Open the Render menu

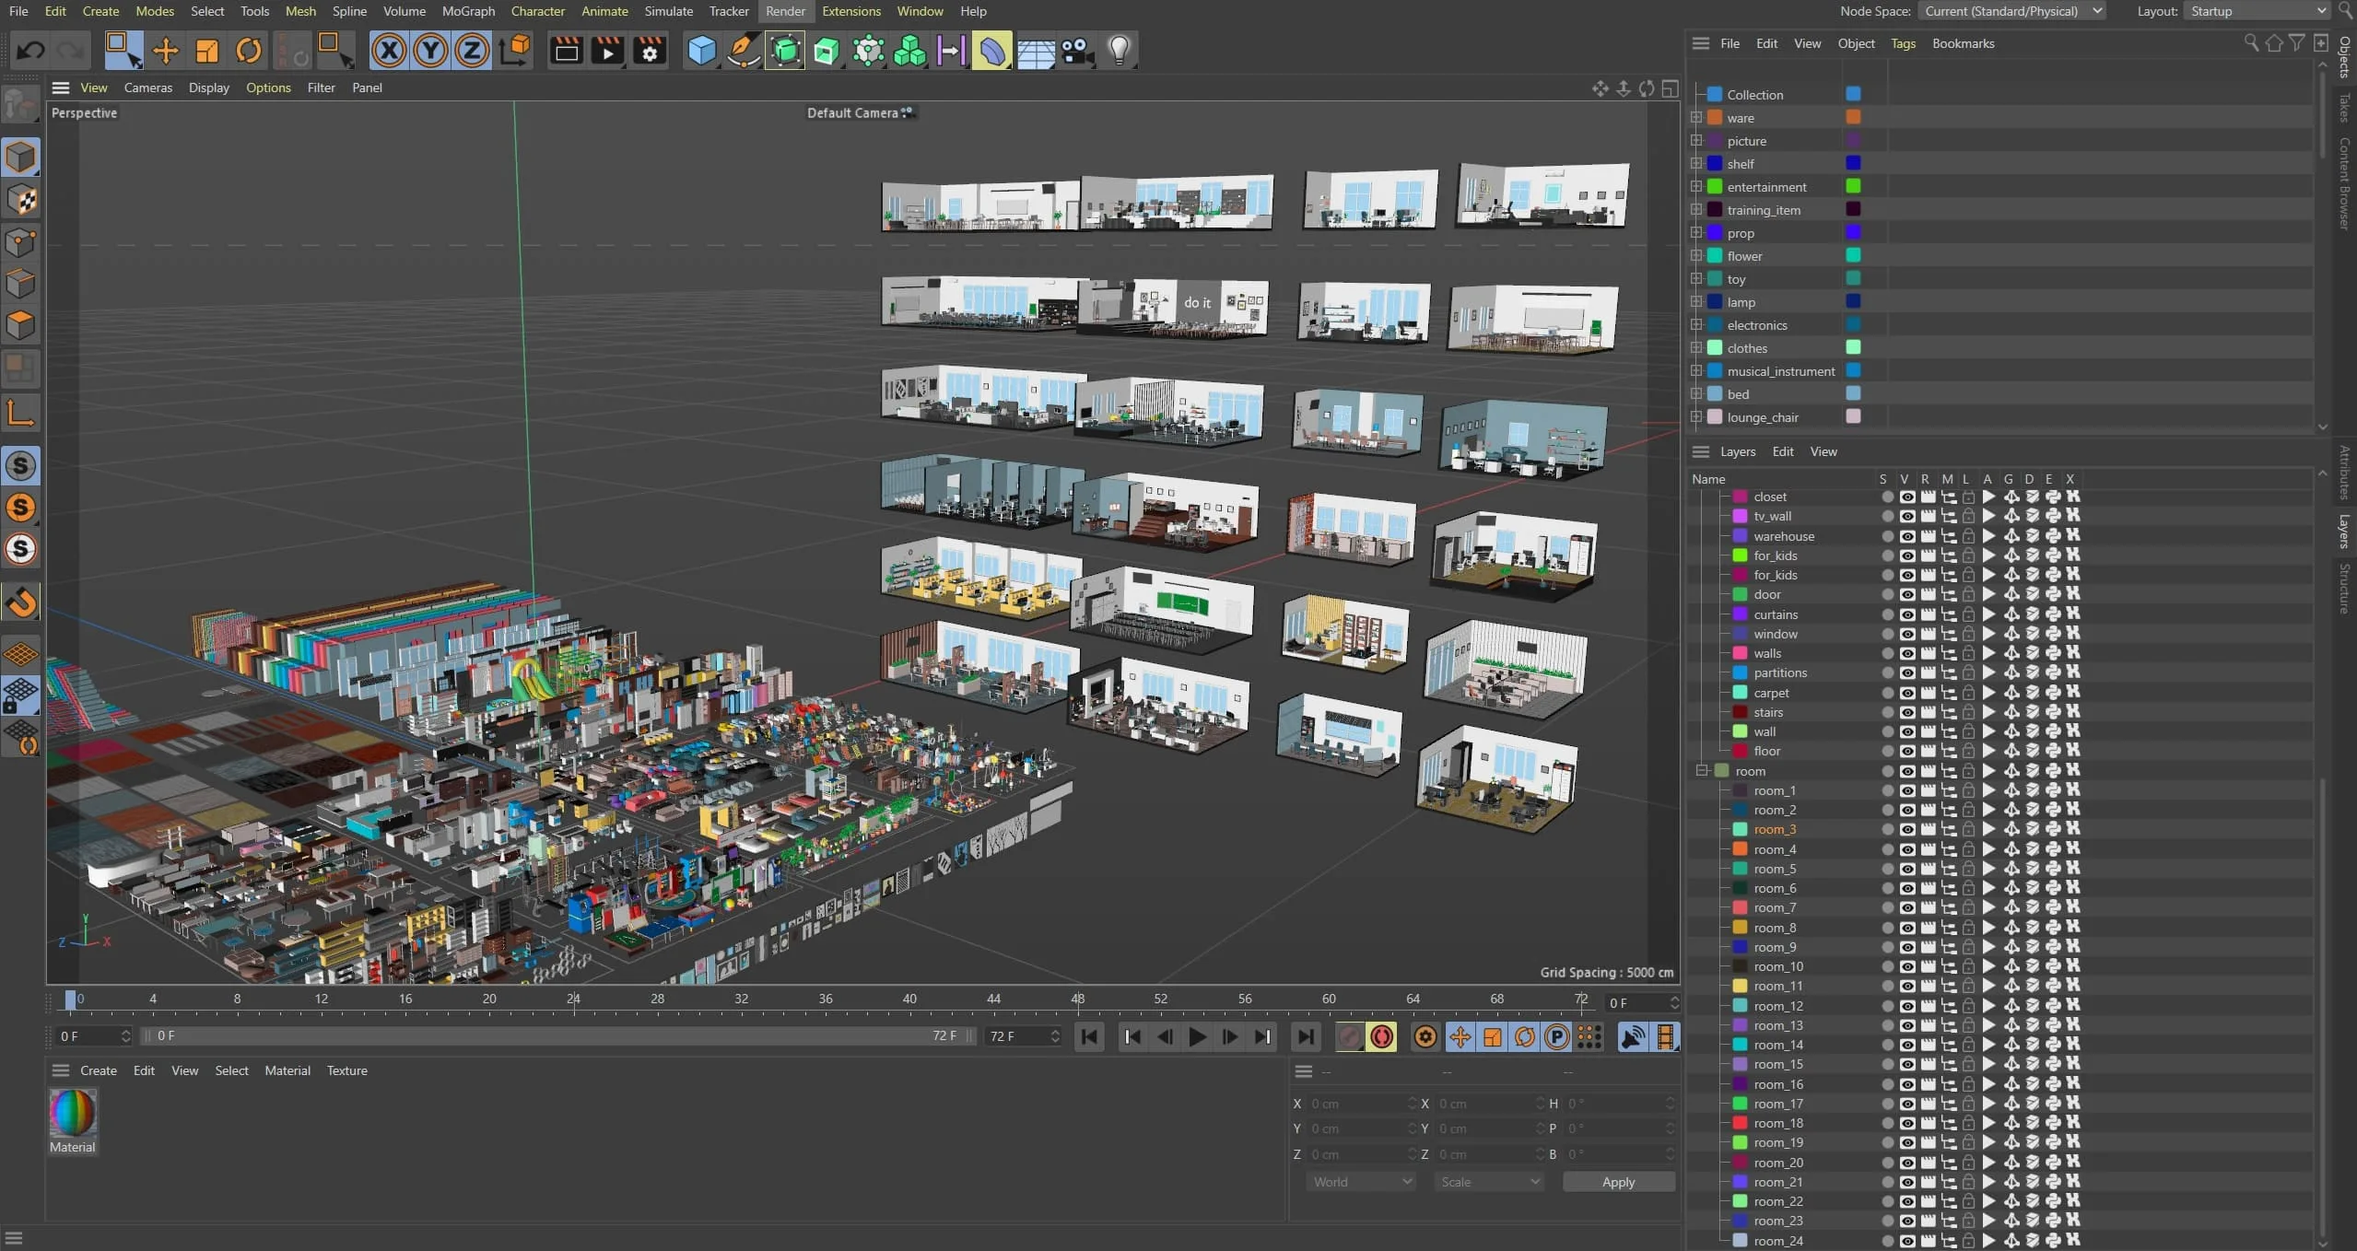coord(785,11)
